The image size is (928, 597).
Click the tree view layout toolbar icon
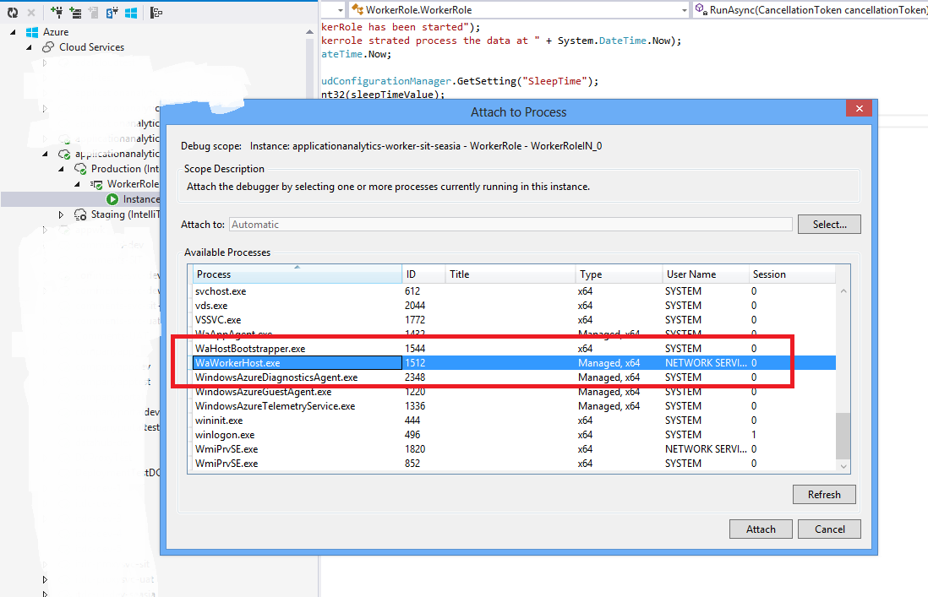(x=156, y=12)
